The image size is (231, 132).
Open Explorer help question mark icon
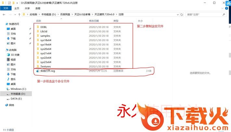[x=226, y=8]
